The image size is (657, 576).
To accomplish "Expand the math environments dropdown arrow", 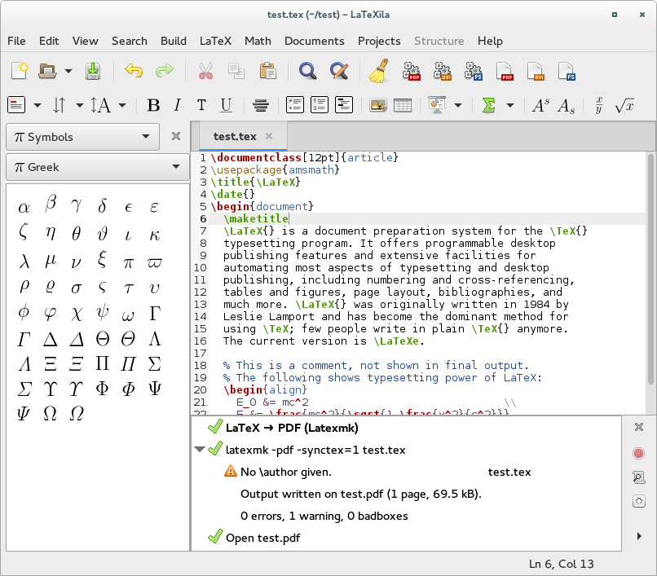I will point(510,105).
